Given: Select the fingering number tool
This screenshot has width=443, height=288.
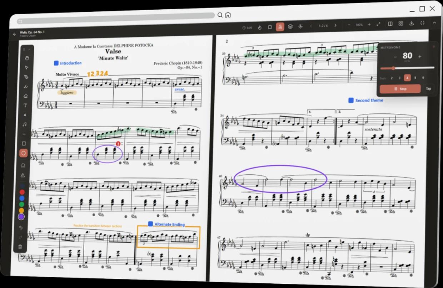Looking at the screenshot, I should click(x=25, y=115).
